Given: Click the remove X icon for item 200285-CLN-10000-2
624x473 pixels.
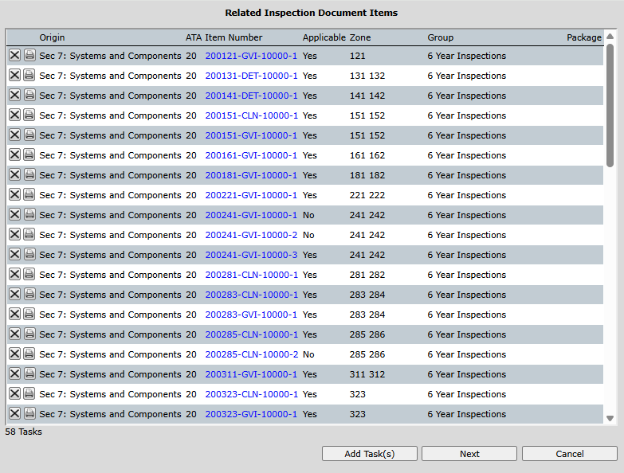Looking at the screenshot, I should pos(14,354).
